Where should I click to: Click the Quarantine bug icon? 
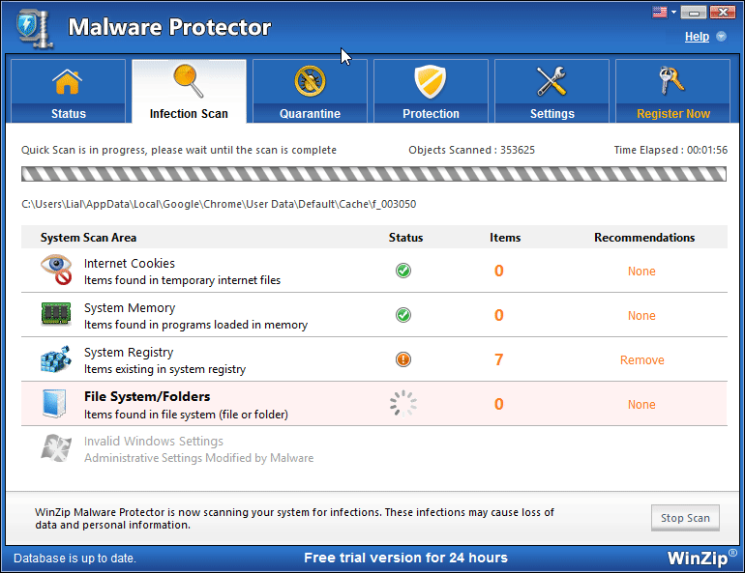(x=310, y=81)
